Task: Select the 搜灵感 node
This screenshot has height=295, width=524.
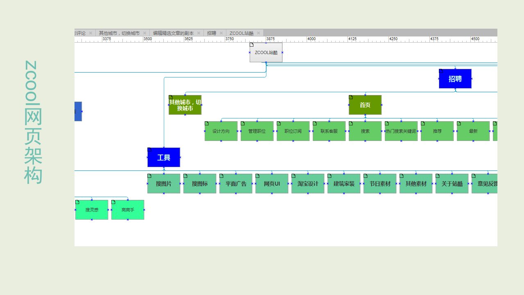Action: [x=92, y=210]
